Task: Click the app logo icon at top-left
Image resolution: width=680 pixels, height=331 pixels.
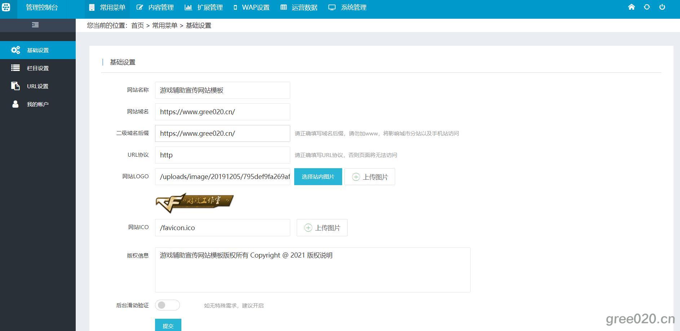Action: (x=6, y=7)
